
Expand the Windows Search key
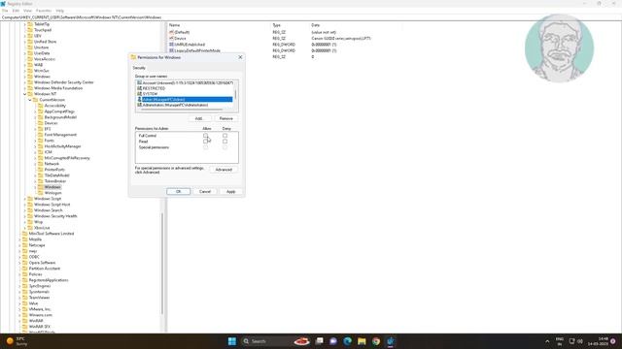click(24, 210)
